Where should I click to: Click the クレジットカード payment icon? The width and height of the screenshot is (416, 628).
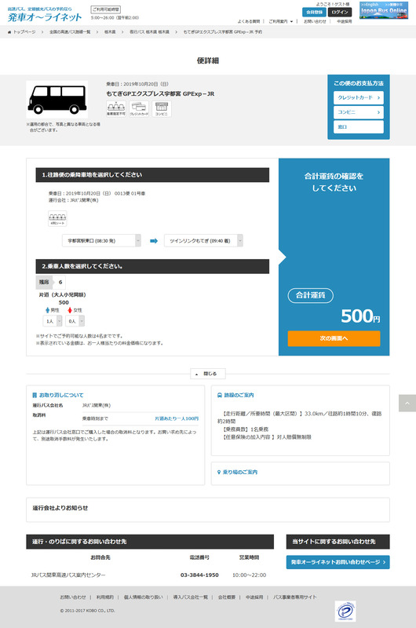click(x=139, y=108)
